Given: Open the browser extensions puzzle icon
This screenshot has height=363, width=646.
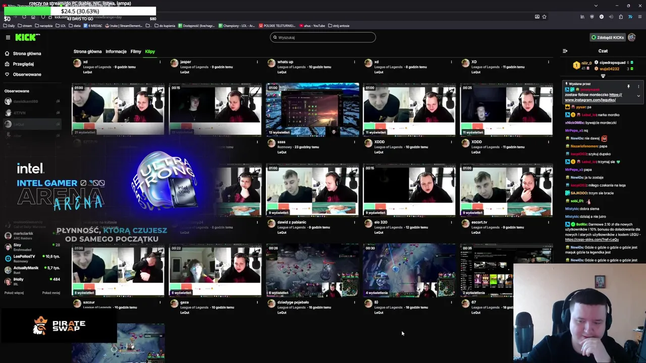Looking at the screenshot, I should pyautogui.click(x=621, y=17).
